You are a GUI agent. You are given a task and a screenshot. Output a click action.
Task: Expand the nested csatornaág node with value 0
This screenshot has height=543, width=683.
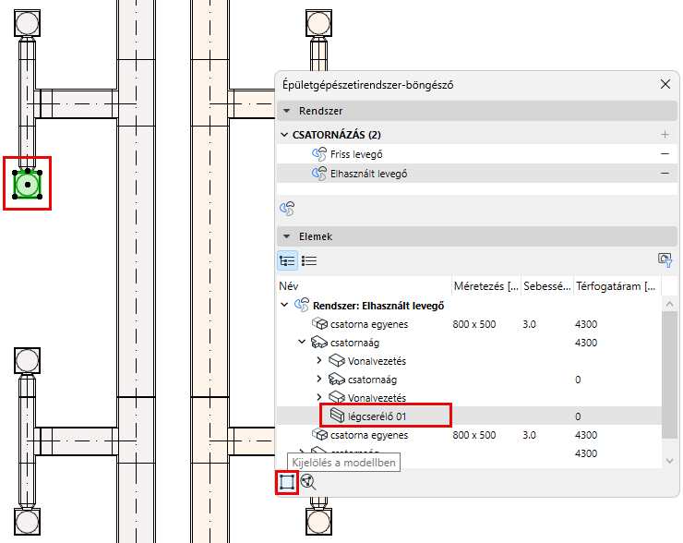tap(318, 380)
